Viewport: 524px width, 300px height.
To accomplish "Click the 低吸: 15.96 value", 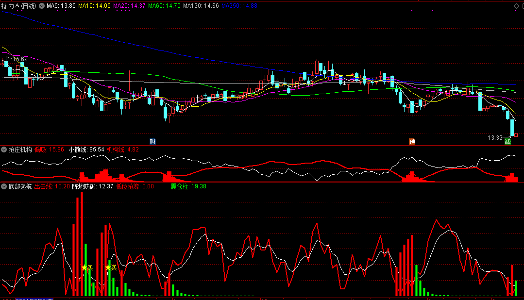I will click(x=49, y=150).
